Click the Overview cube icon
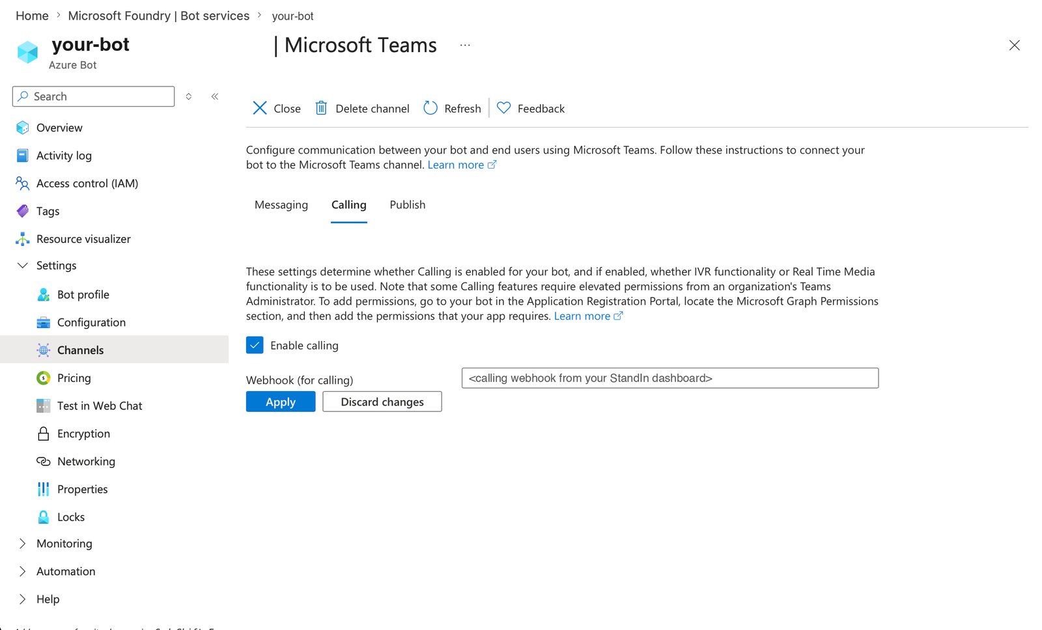 (x=23, y=128)
